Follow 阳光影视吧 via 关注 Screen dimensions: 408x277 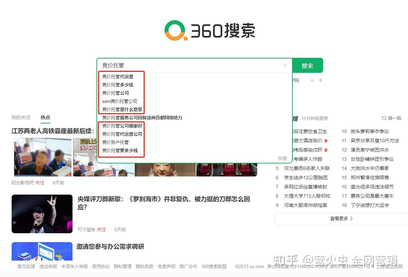tap(40, 183)
